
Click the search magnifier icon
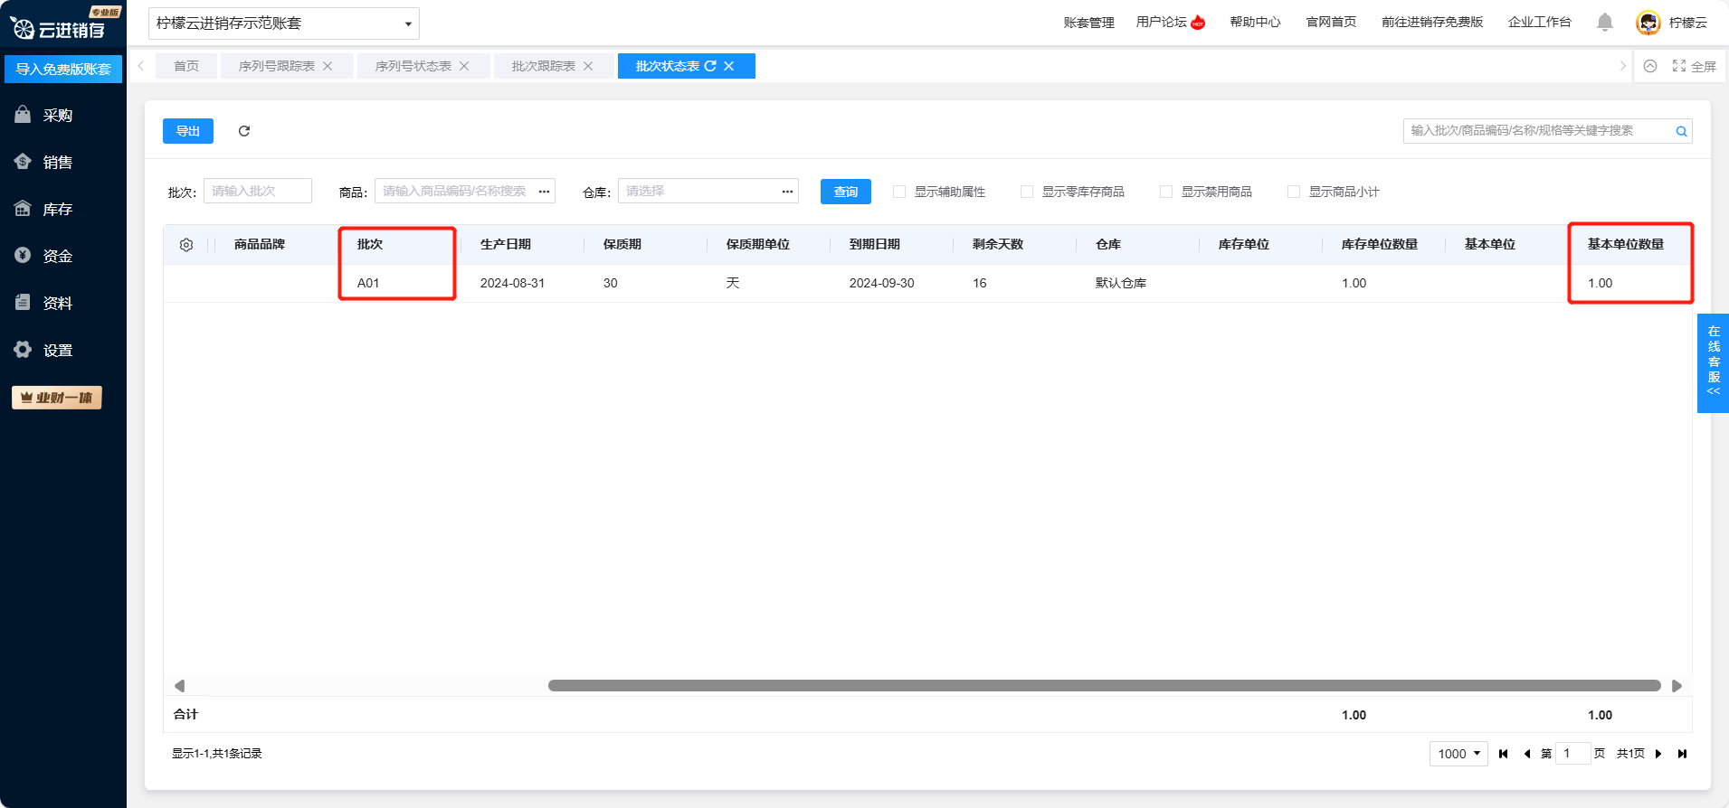click(x=1681, y=131)
